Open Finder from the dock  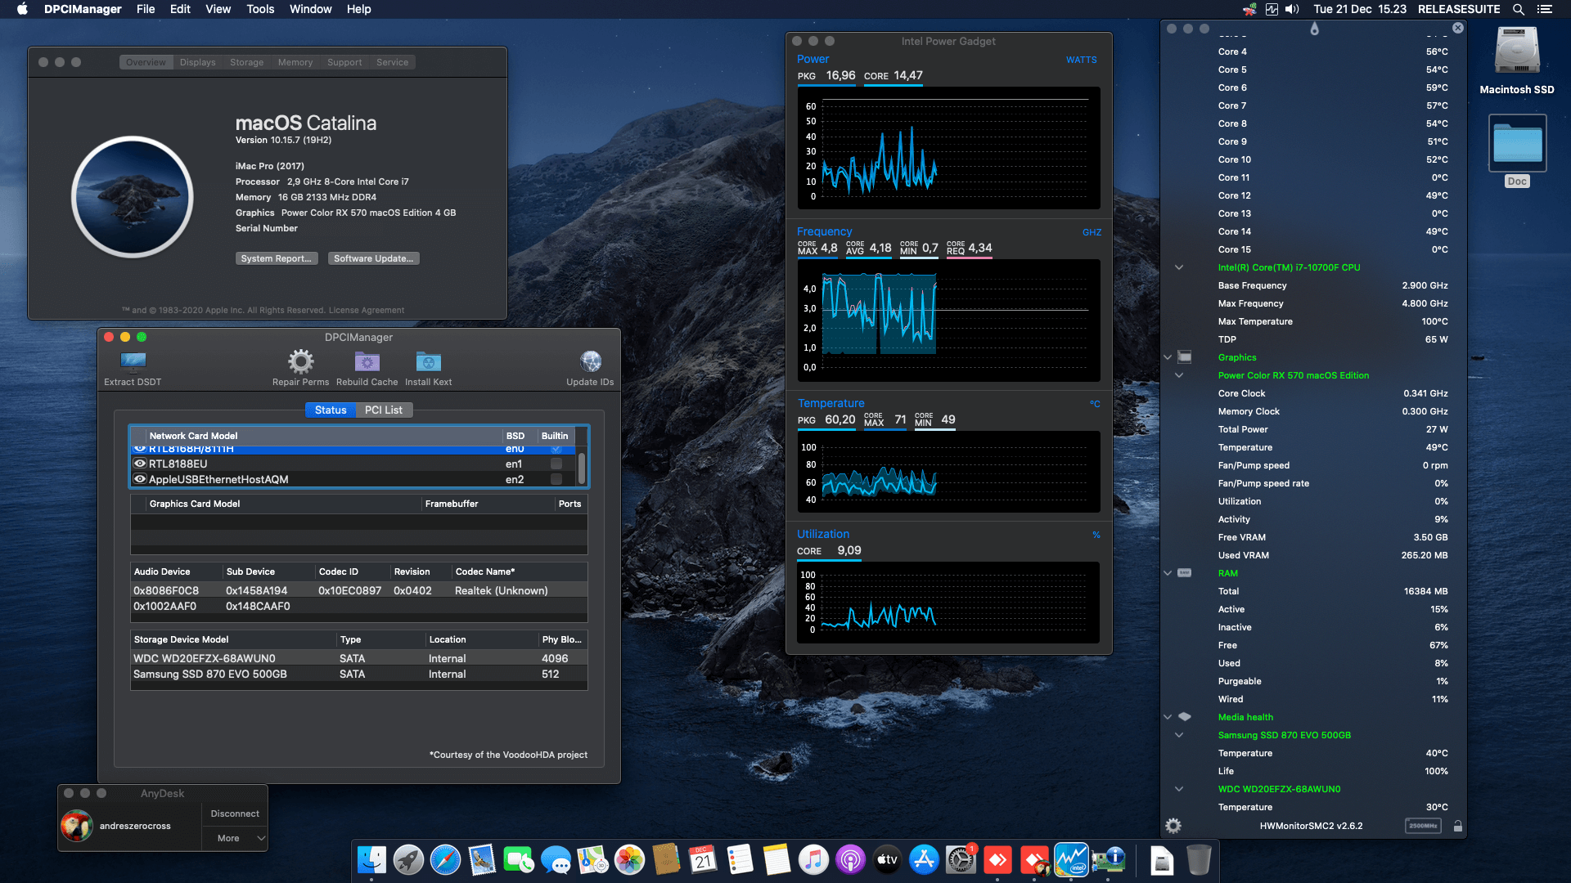point(371,860)
